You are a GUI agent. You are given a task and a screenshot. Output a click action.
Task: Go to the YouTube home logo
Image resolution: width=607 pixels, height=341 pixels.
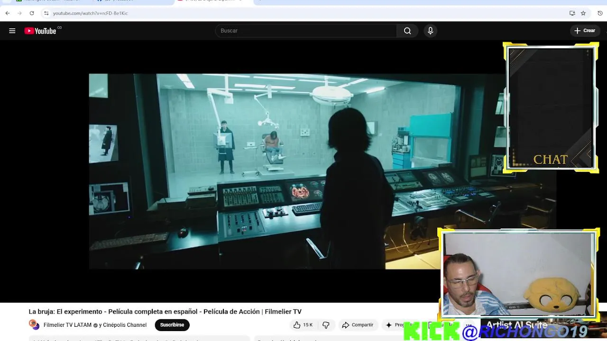point(40,31)
